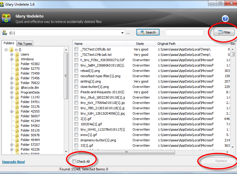Click file list scroll right arrow
Viewport: 237px width, 174px height.
pos(227,152)
